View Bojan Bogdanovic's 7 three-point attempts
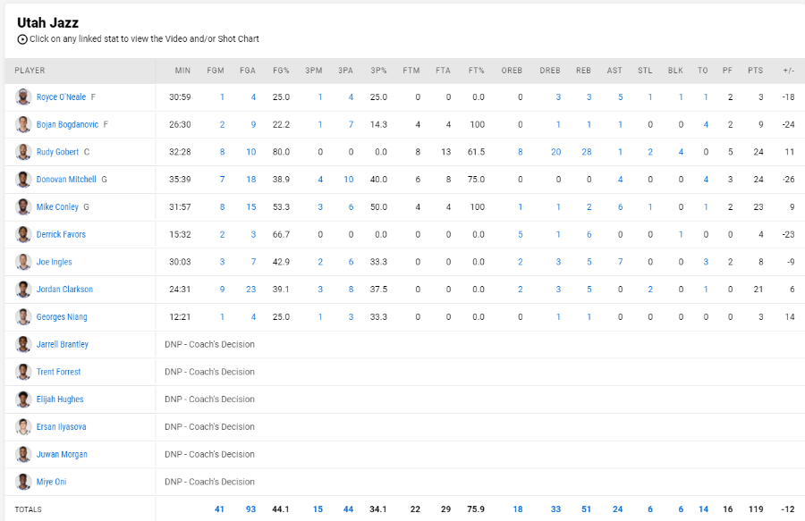This screenshot has width=805, height=521. 352,124
